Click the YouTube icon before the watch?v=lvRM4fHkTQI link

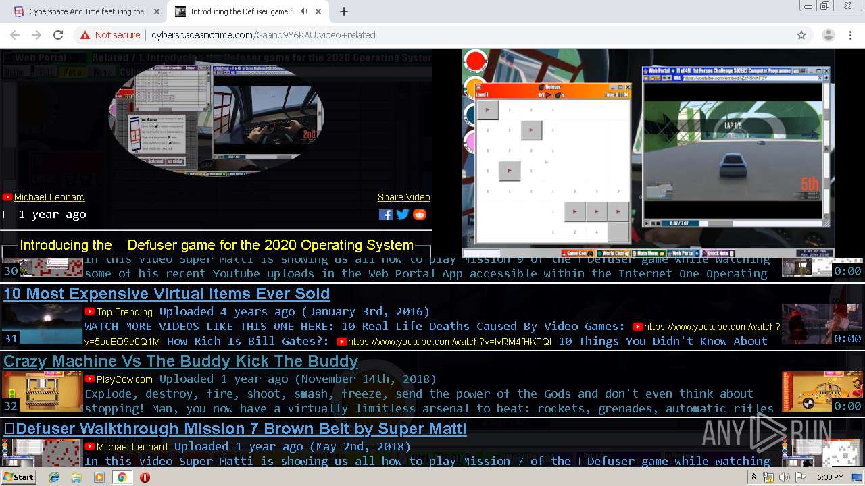pyautogui.click(x=342, y=342)
